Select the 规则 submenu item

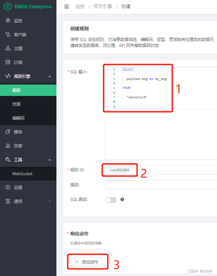[28, 90]
